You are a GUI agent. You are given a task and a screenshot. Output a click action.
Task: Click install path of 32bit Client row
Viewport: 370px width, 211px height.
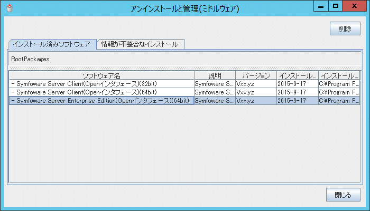pos(339,84)
